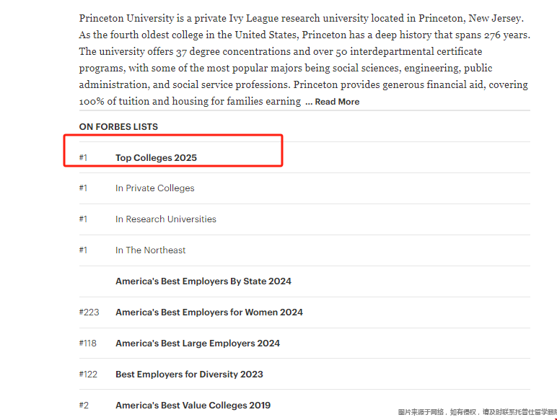Select the In The Northeast ranking
The image size is (557, 420).
coord(150,250)
